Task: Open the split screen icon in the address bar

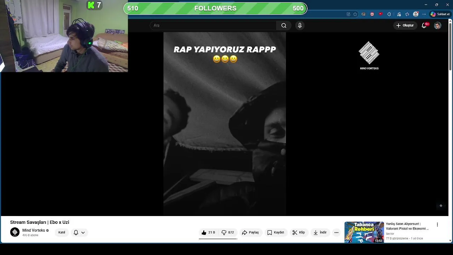Action: pyautogui.click(x=349, y=14)
